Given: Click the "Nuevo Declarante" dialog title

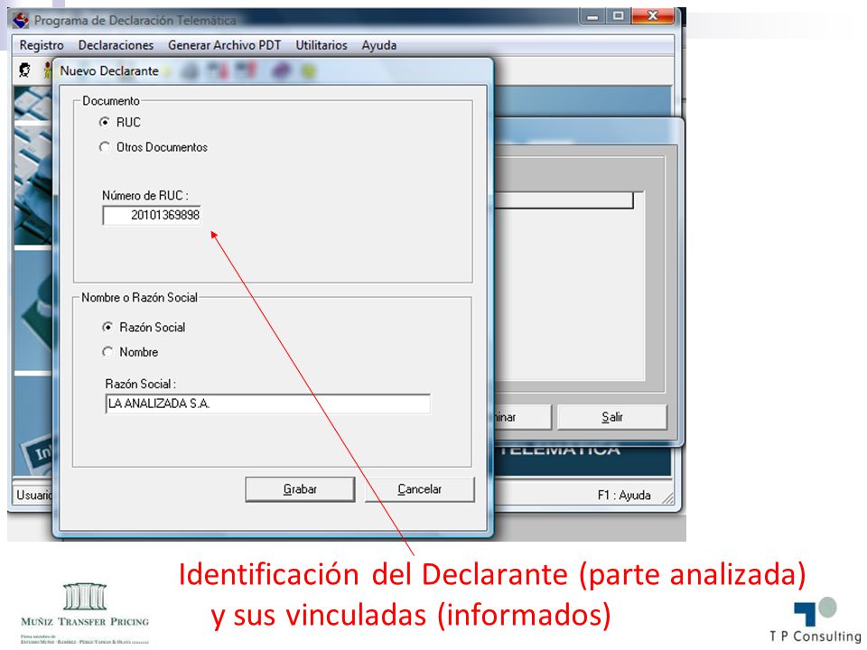Looking at the screenshot, I should point(109,70).
